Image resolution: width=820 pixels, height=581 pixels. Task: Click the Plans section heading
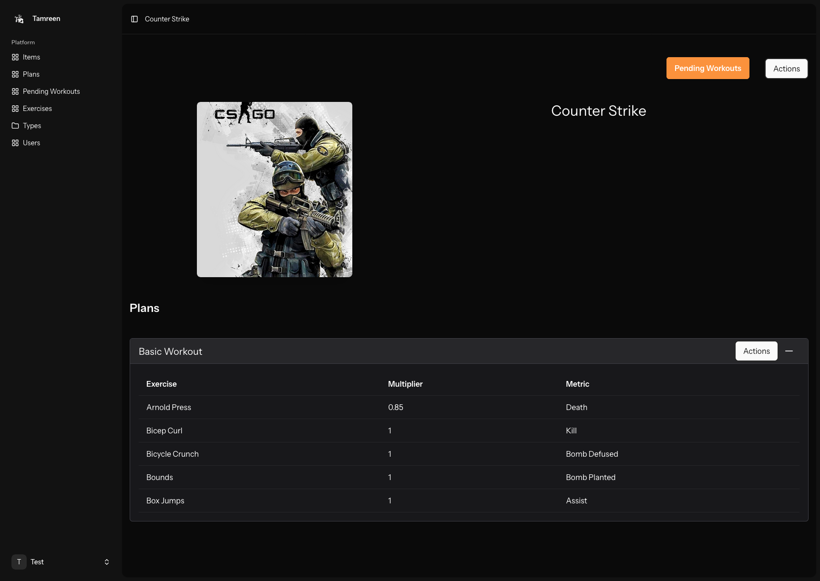(144, 308)
